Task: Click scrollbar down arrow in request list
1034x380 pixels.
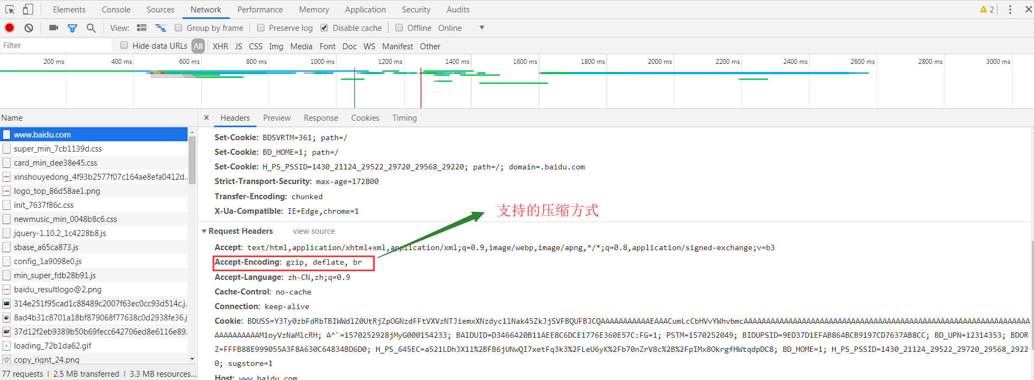Action: coord(192,359)
